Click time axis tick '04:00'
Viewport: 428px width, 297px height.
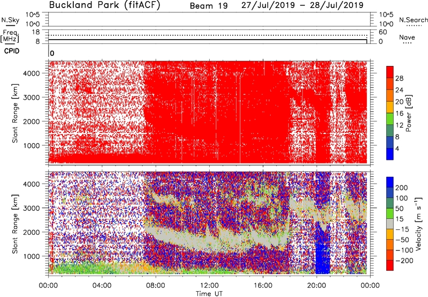click(102, 286)
